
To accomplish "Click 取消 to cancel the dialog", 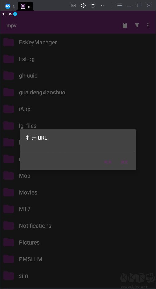I will pyautogui.click(x=108, y=162).
